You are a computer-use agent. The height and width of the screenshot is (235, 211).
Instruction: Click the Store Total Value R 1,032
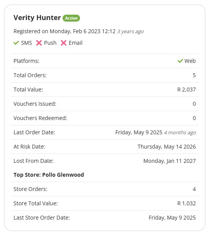[x=187, y=203]
